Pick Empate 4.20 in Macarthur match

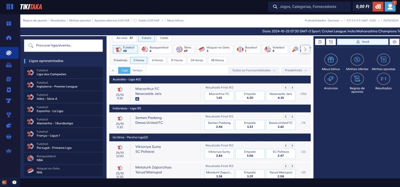coord(250,96)
